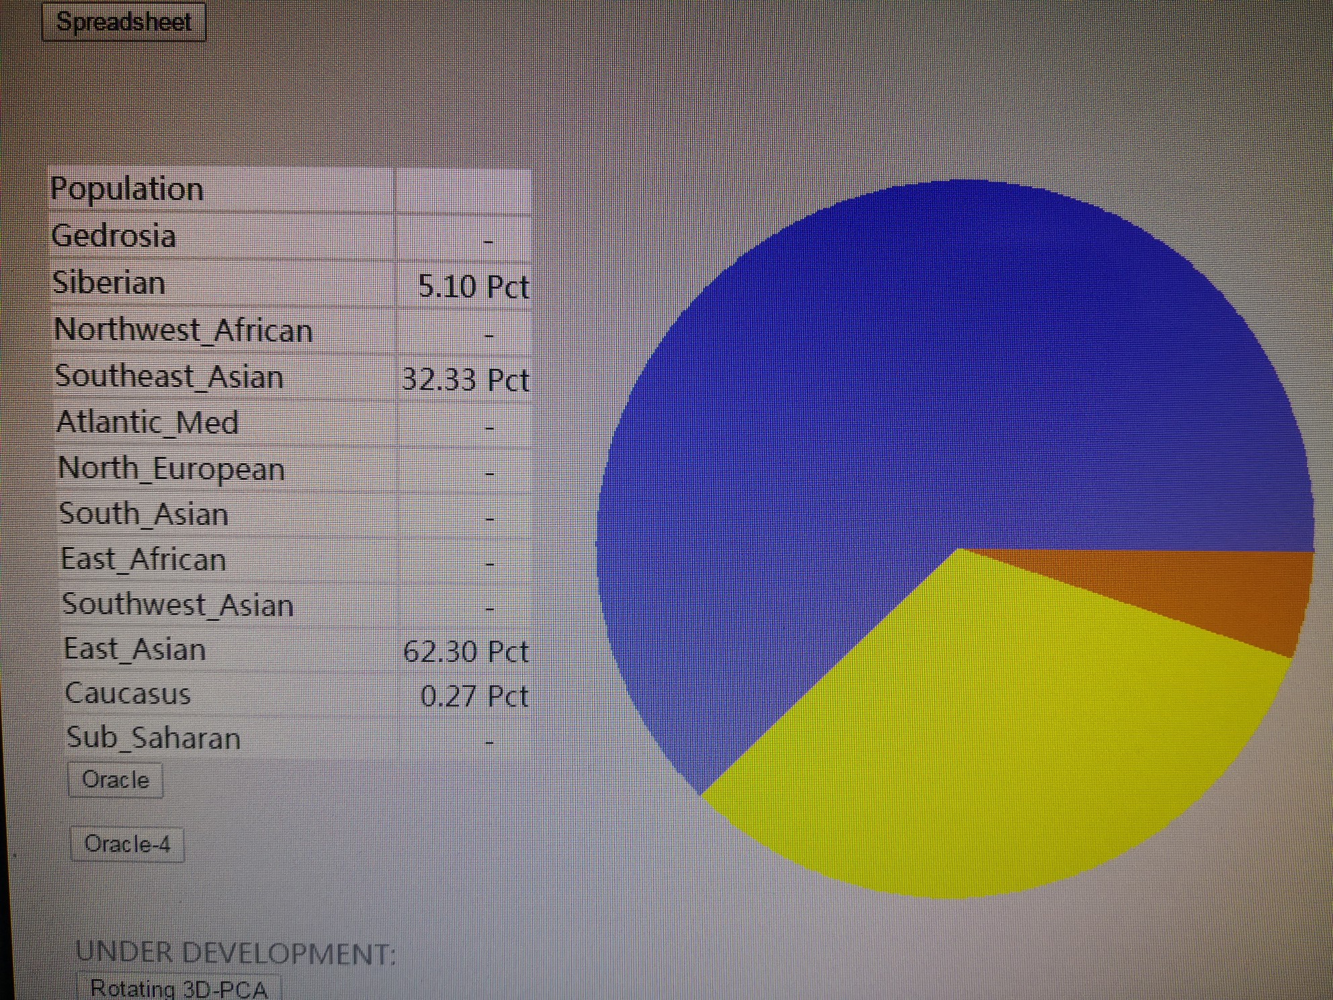The height and width of the screenshot is (1000, 1333).
Task: Select the South_Asian row label
Action: pos(144,514)
